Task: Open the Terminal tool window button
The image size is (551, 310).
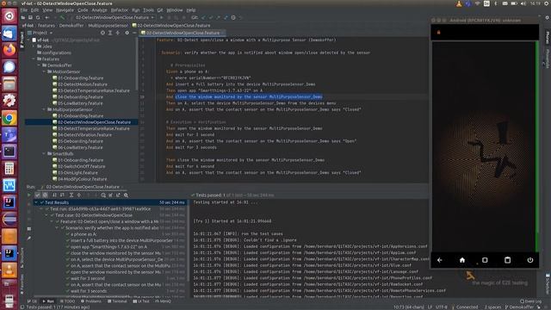Action: point(117,301)
